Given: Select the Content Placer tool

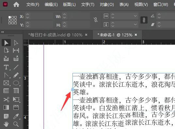Looking at the screenshot, I should coord(16,58).
